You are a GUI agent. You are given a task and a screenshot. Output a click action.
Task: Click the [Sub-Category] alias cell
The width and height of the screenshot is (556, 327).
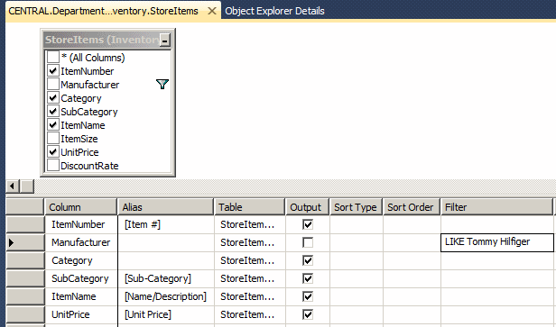[165, 278]
